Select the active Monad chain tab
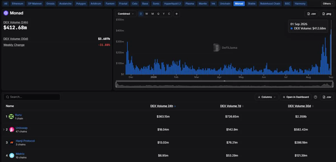The image size is (336, 162). 239,4
